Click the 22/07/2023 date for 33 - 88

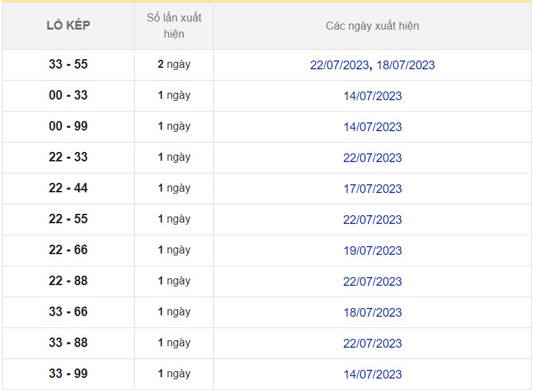(x=372, y=344)
